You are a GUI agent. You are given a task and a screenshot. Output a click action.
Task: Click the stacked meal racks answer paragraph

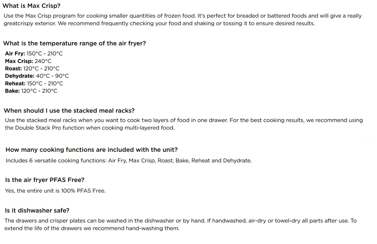[183, 124]
